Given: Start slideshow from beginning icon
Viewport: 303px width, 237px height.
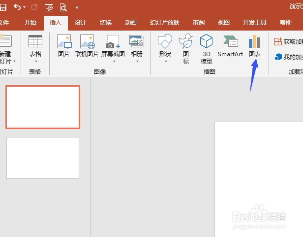Looking at the screenshot, I should 49,7.
